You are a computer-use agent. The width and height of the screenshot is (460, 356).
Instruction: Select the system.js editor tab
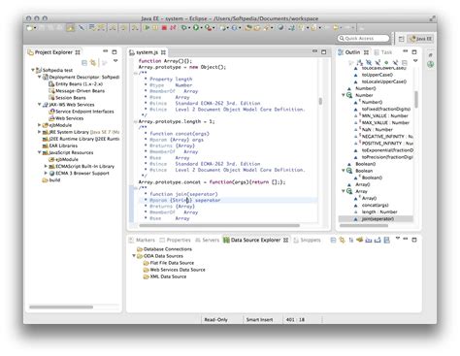(148, 52)
